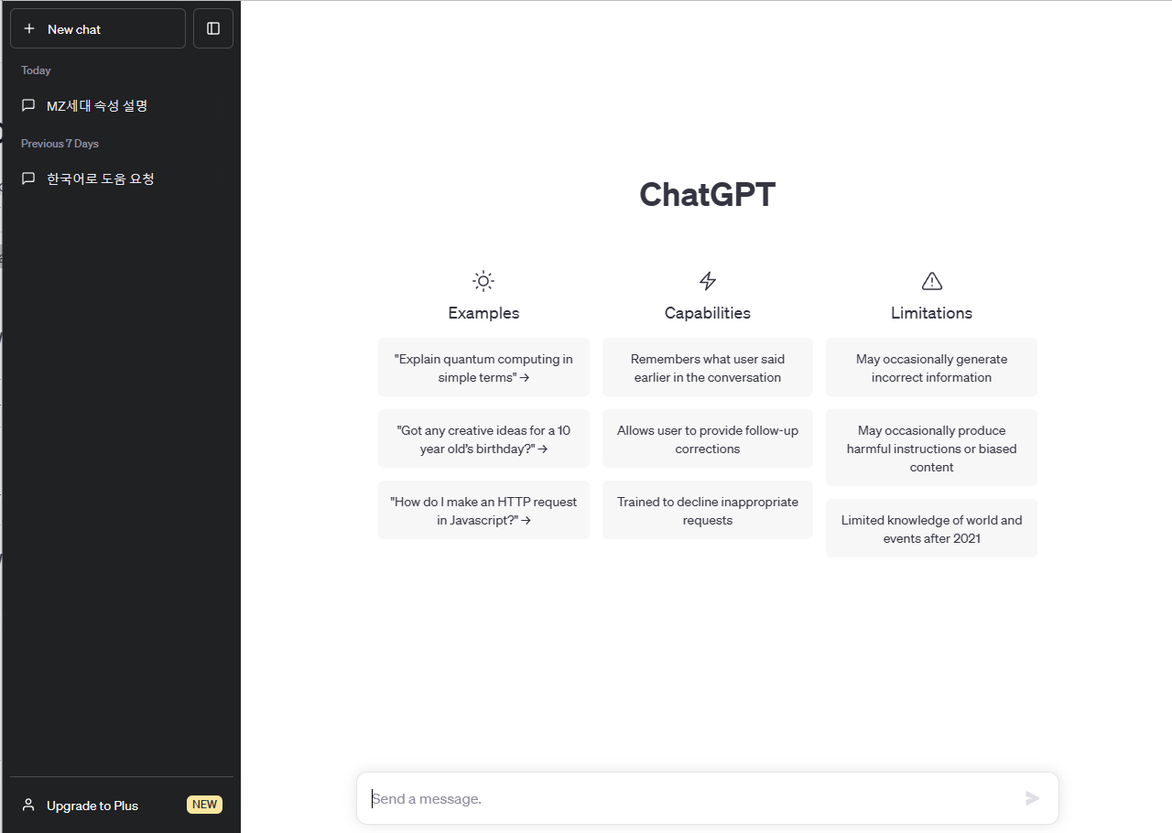1172x833 pixels.
Task: Select "Got any creative ideas" birthday example
Action: click(x=483, y=439)
